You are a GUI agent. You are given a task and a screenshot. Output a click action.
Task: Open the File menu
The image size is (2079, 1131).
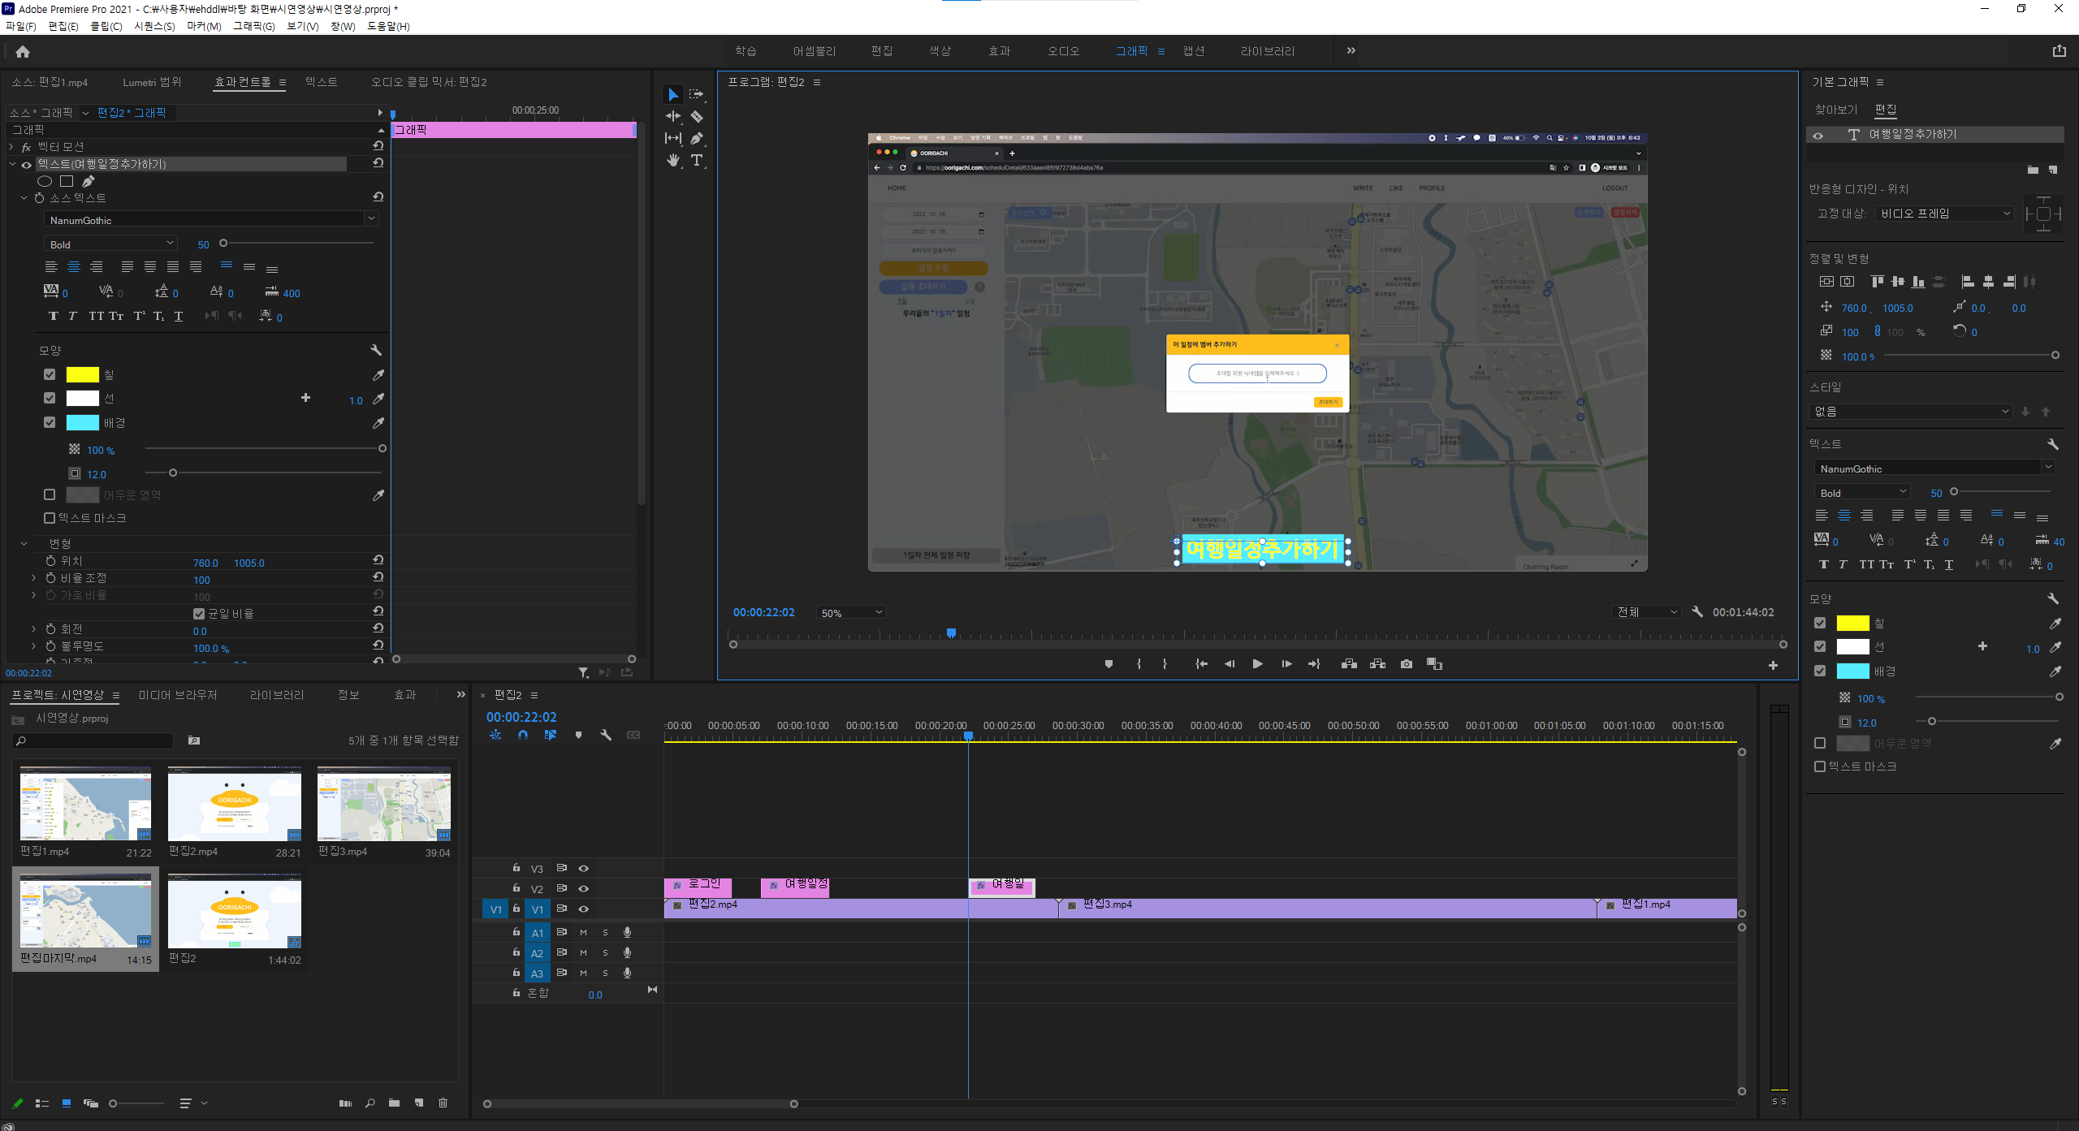(x=21, y=26)
